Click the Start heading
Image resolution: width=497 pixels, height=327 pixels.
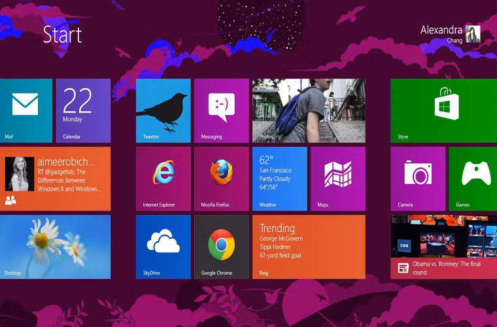tap(62, 35)
